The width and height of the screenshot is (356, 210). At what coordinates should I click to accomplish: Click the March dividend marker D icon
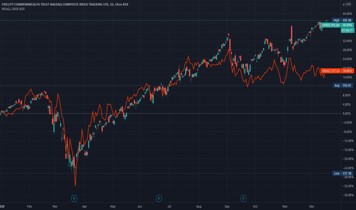(74, 198)
